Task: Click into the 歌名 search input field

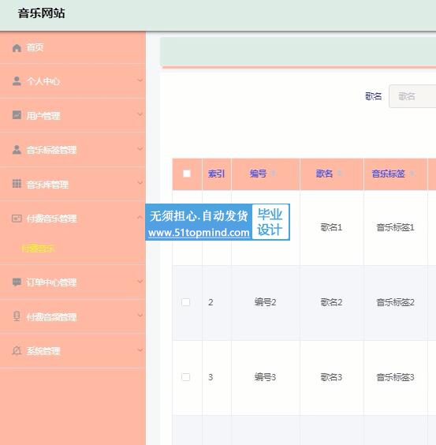Action: 412,96
